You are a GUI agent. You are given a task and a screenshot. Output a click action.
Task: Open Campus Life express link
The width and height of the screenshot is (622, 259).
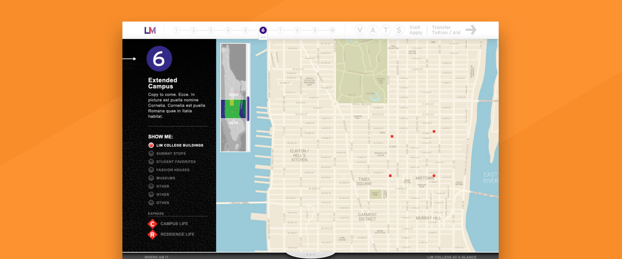point(174,224)
